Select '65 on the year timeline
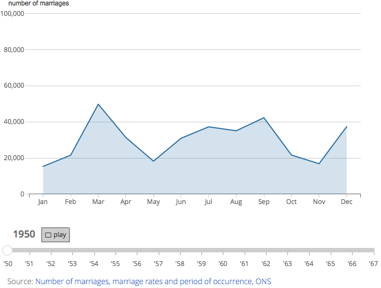This screenshot has height=288, width=381. (x=331, y=264)
